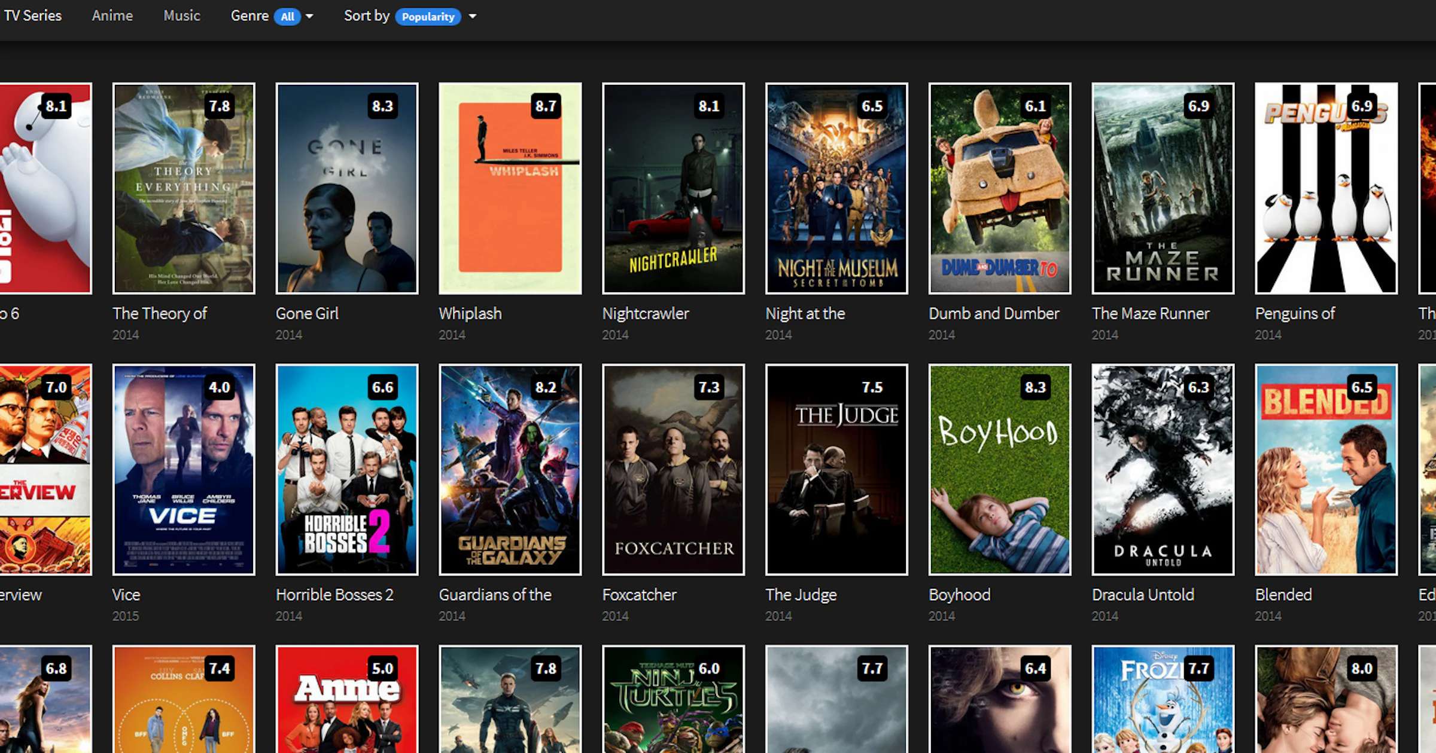The width and height of the screenshot is (1436, 753).
Task: Open the Horrible Bosses 2 poster
Action: click(347, 470)
